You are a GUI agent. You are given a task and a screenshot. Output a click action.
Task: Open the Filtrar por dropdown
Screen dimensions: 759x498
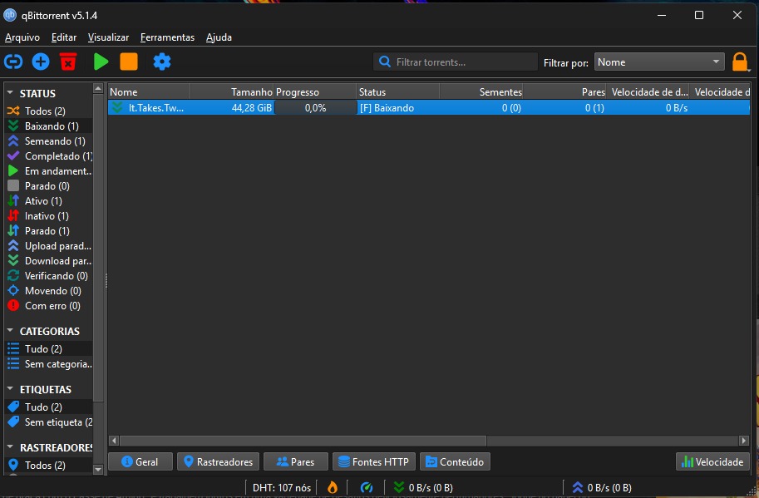[659, 62]
